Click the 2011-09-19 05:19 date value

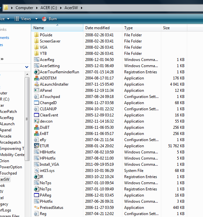(99, 164)
